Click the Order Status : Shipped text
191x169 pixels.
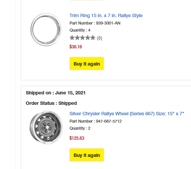[51, 103]
